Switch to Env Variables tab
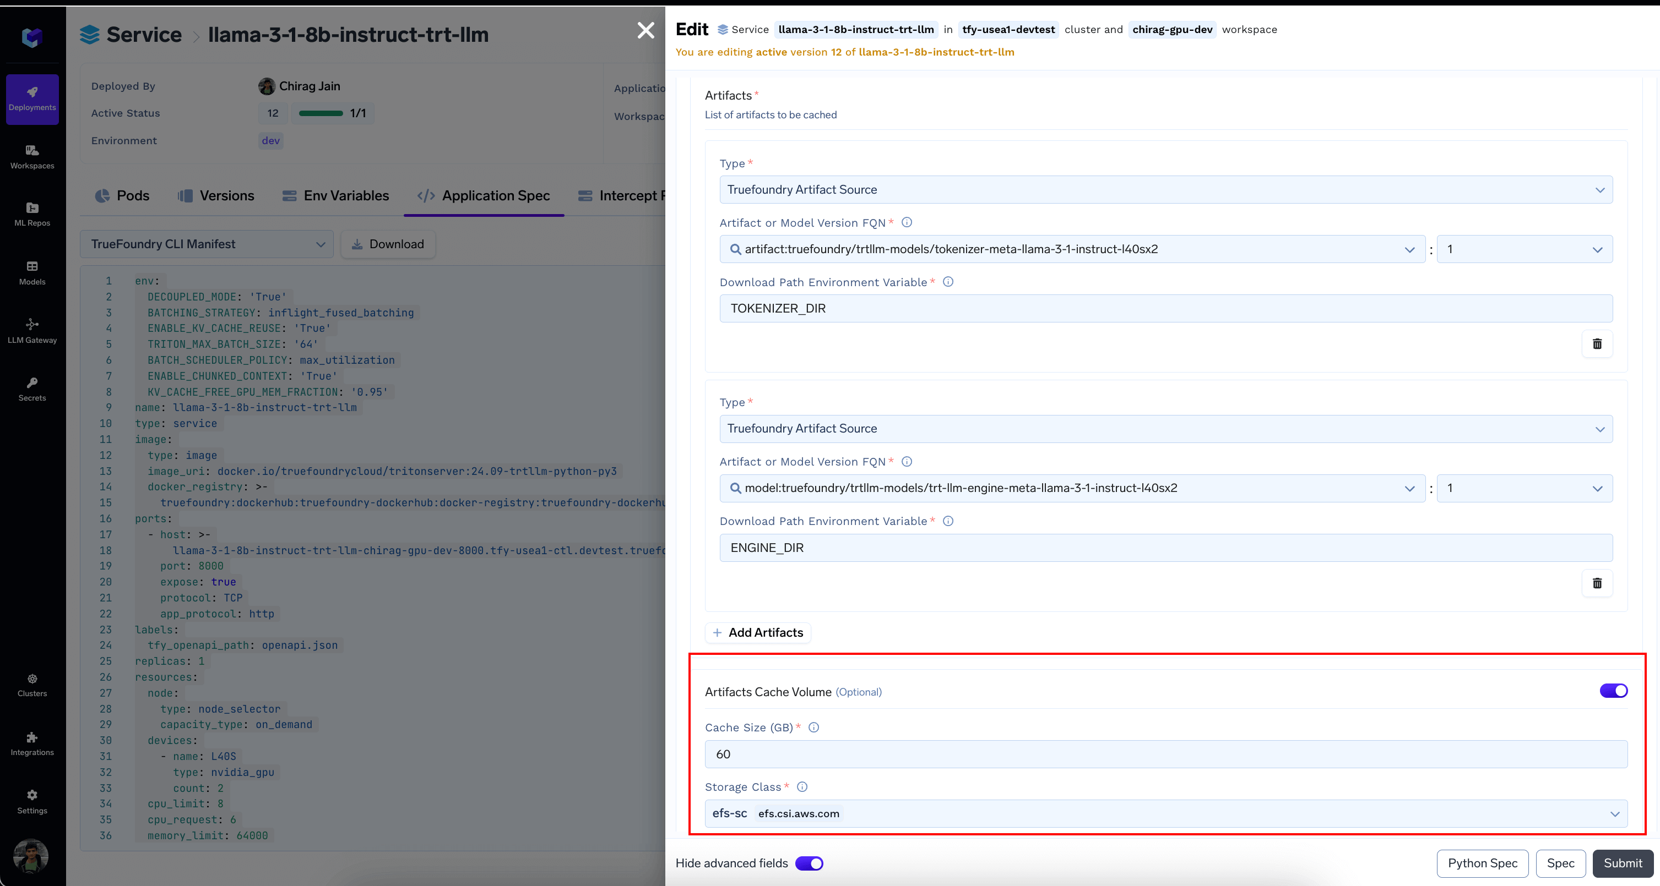The height and width of the screenshot is (886, 1660). click(336, 196)
